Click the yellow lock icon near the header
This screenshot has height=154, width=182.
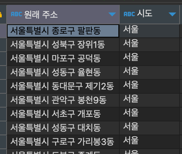coord(1,15)
